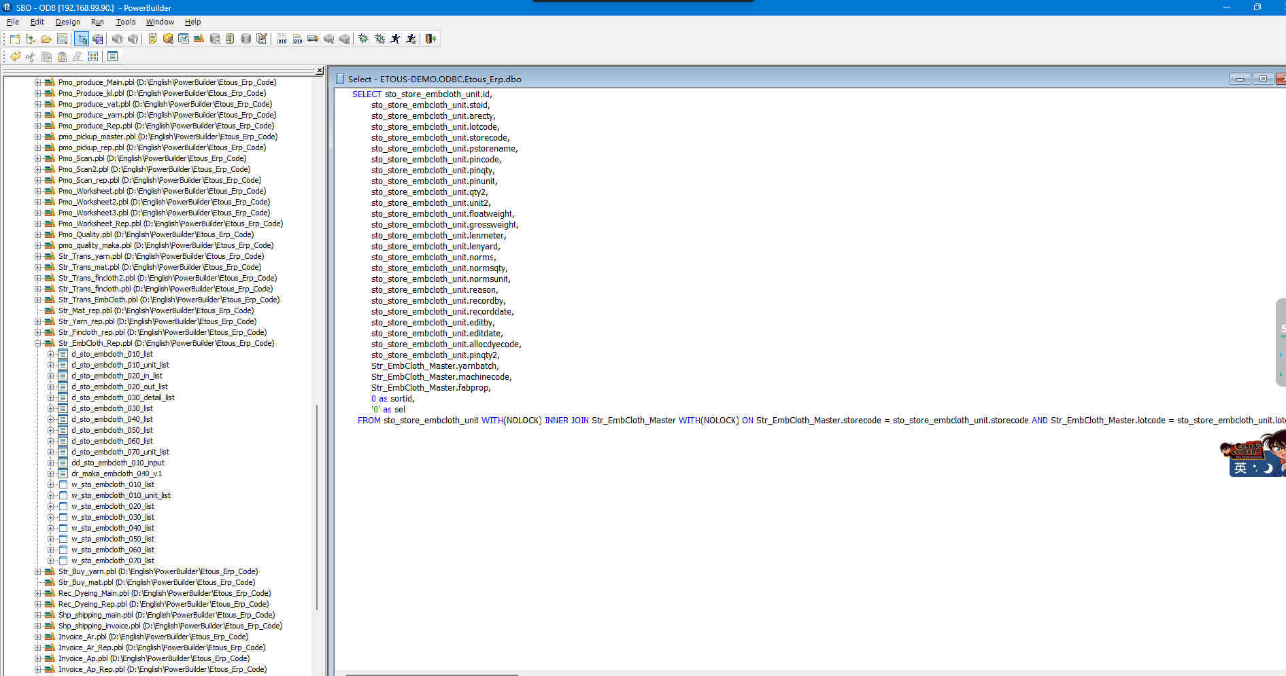The height and width of the screenshot is (676, 1286).
Task: Click the New object toolbar icon
Action: click(15, 39)
